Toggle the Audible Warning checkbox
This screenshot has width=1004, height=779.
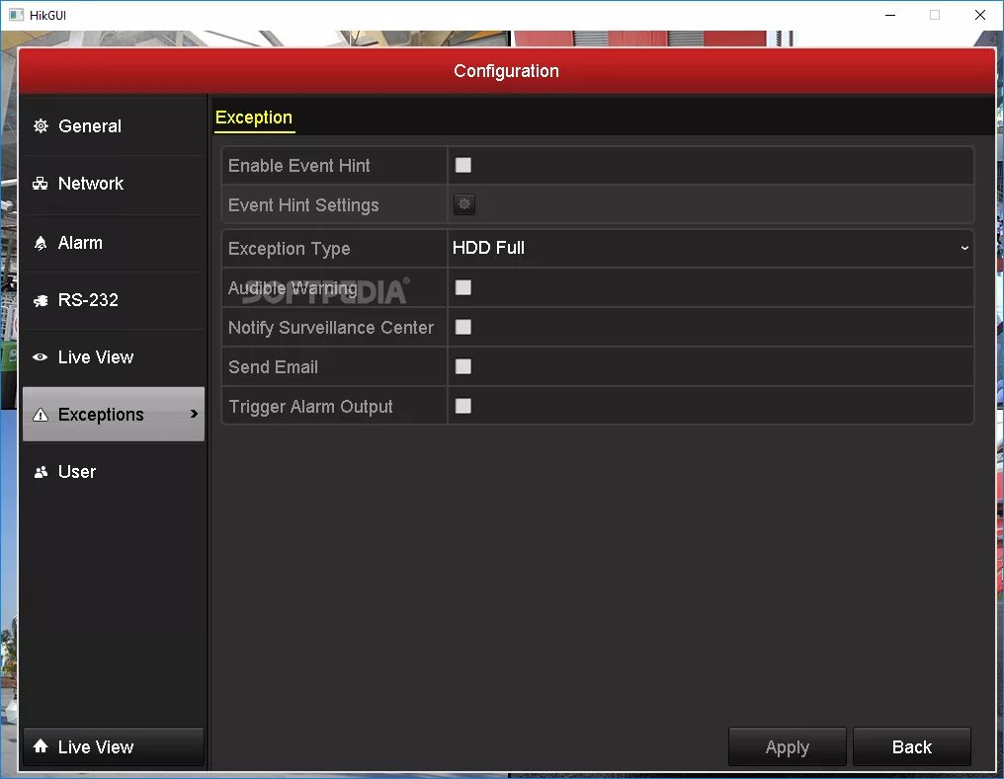click(x=462, y=287)
